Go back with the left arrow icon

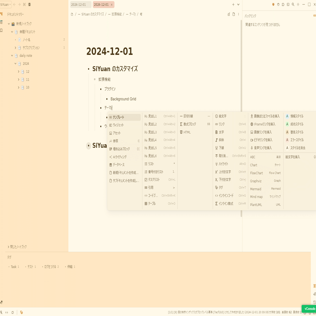[14, 4]
